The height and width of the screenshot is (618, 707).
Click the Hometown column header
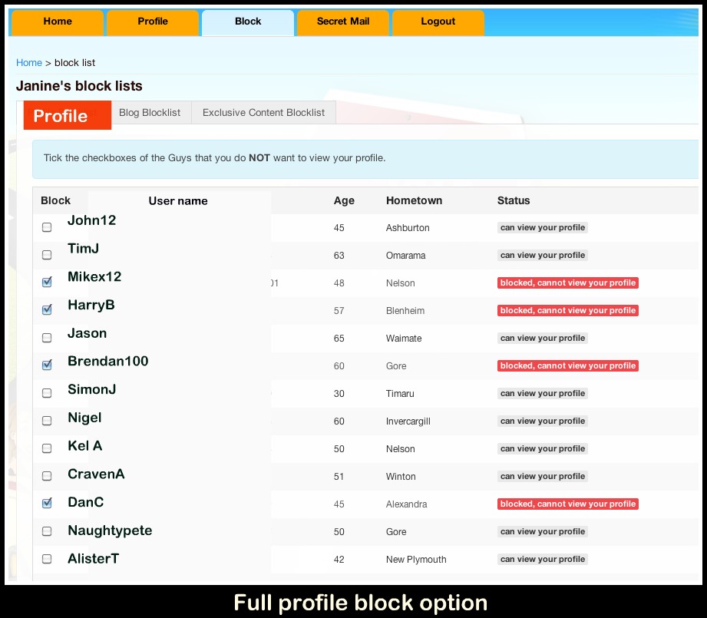pyautogui.click(x=414, y=200)
